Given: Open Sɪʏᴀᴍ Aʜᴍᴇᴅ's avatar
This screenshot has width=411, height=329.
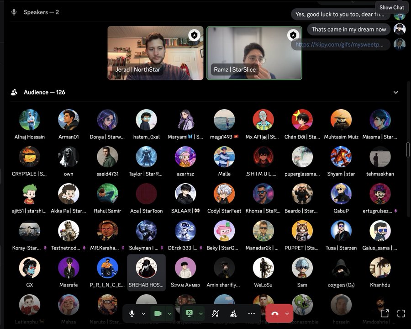Looking at the screenshot, I should pyautogui.click(x=185, y=268).
